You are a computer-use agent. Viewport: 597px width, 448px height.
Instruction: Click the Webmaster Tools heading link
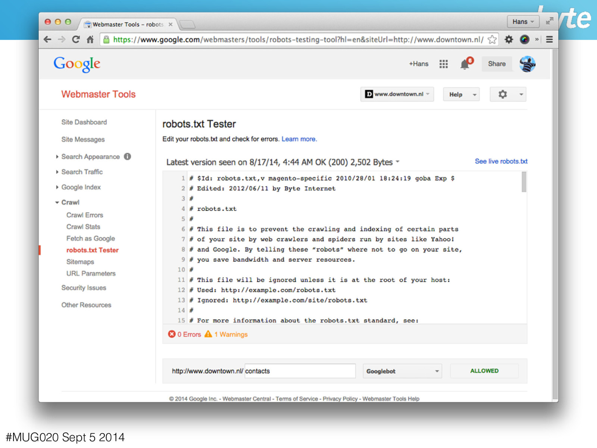pyautogui.click(x=99, y=94)
